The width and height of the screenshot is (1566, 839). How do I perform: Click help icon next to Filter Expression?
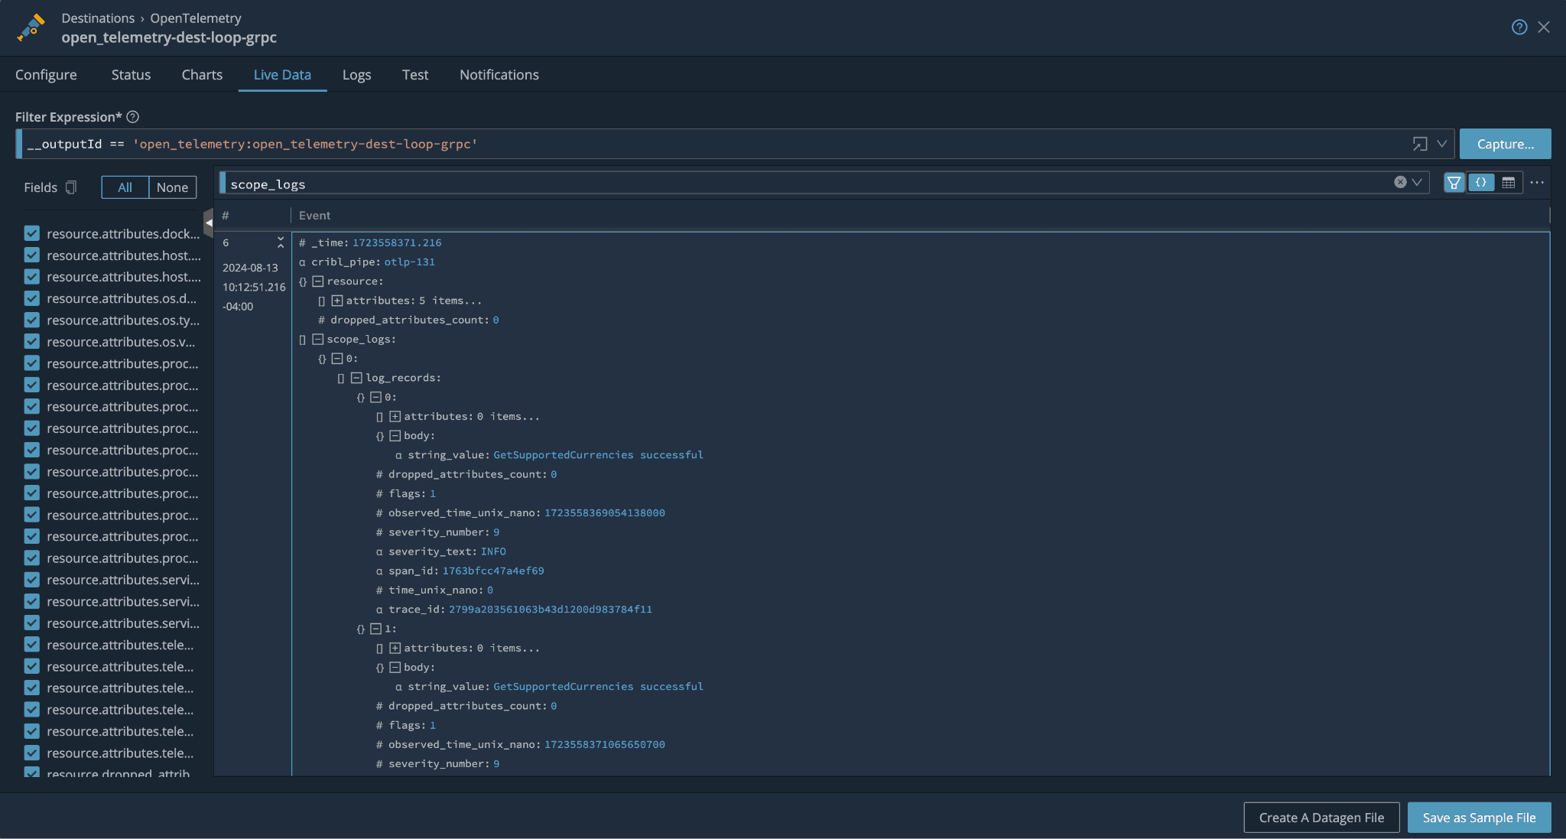pyautogui.click(x=133, y=117)
